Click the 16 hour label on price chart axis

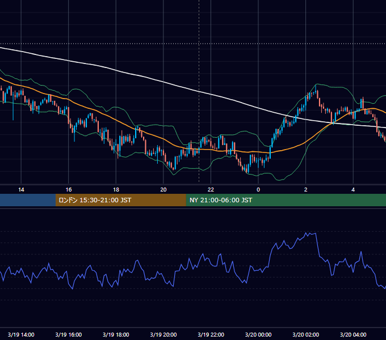[69, 190]
